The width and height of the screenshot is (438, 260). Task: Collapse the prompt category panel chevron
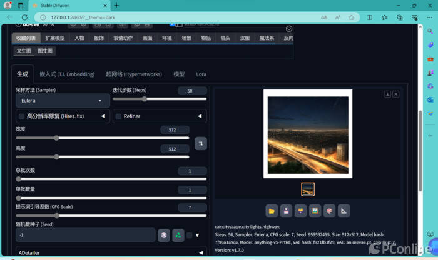coord(289,29)
